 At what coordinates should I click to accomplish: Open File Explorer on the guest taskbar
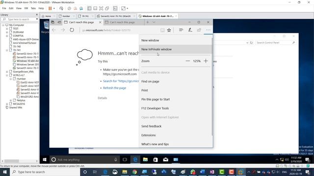point(145,160)
